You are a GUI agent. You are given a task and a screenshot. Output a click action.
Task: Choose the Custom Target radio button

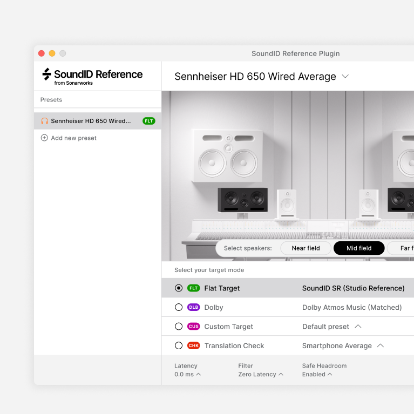pyautogui.click(x=179, y=327)
